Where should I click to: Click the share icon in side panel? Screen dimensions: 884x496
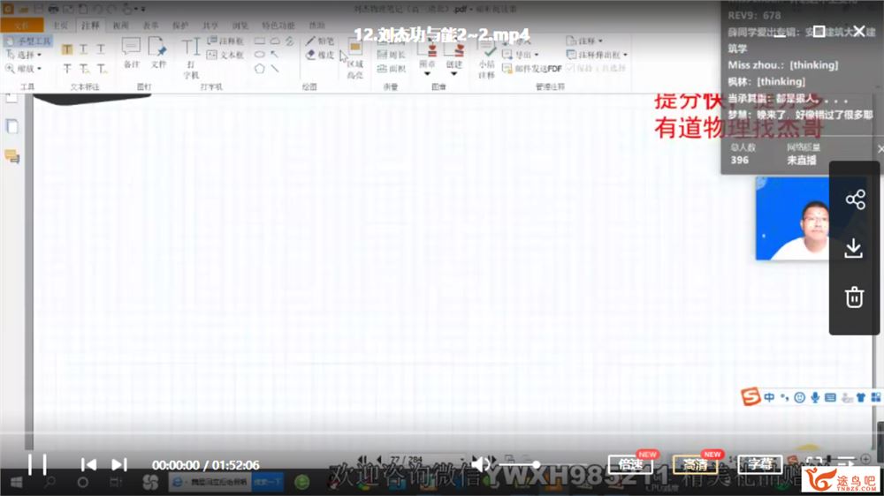tap(855, 199)
